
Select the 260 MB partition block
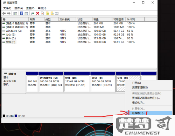[x=32, y=82]
